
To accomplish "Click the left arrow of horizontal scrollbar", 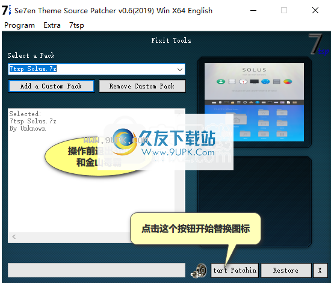I will point(14,236).
